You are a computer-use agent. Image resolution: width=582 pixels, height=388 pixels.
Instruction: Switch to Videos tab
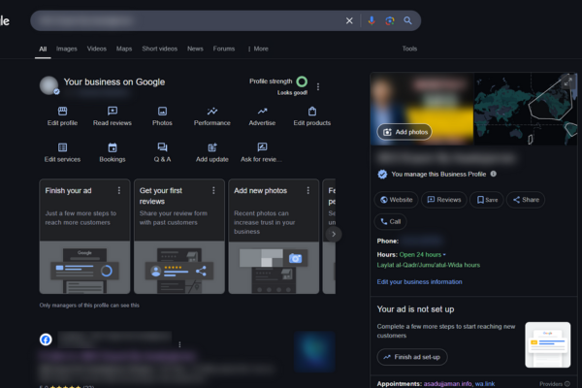pyautogui.click(x=96, y=48)
